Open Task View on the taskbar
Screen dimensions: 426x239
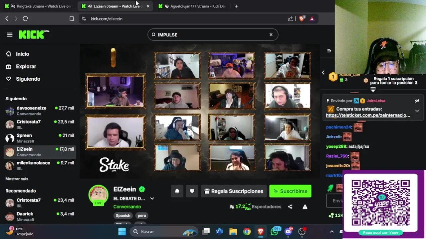coord(206,231)
